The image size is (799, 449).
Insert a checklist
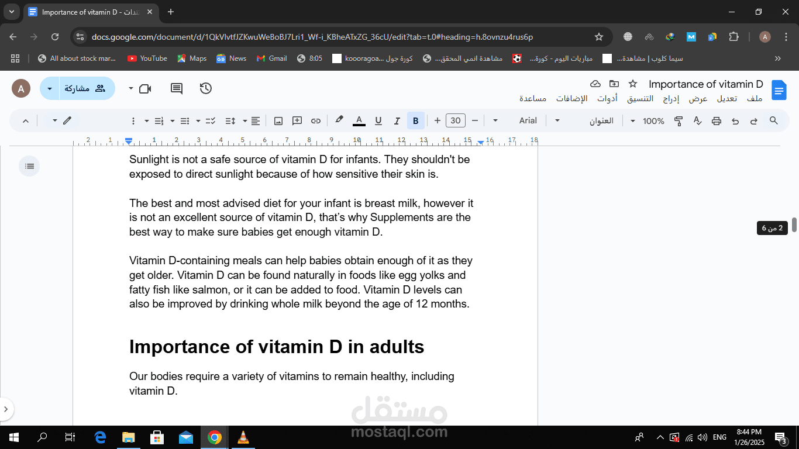[211, 121]
